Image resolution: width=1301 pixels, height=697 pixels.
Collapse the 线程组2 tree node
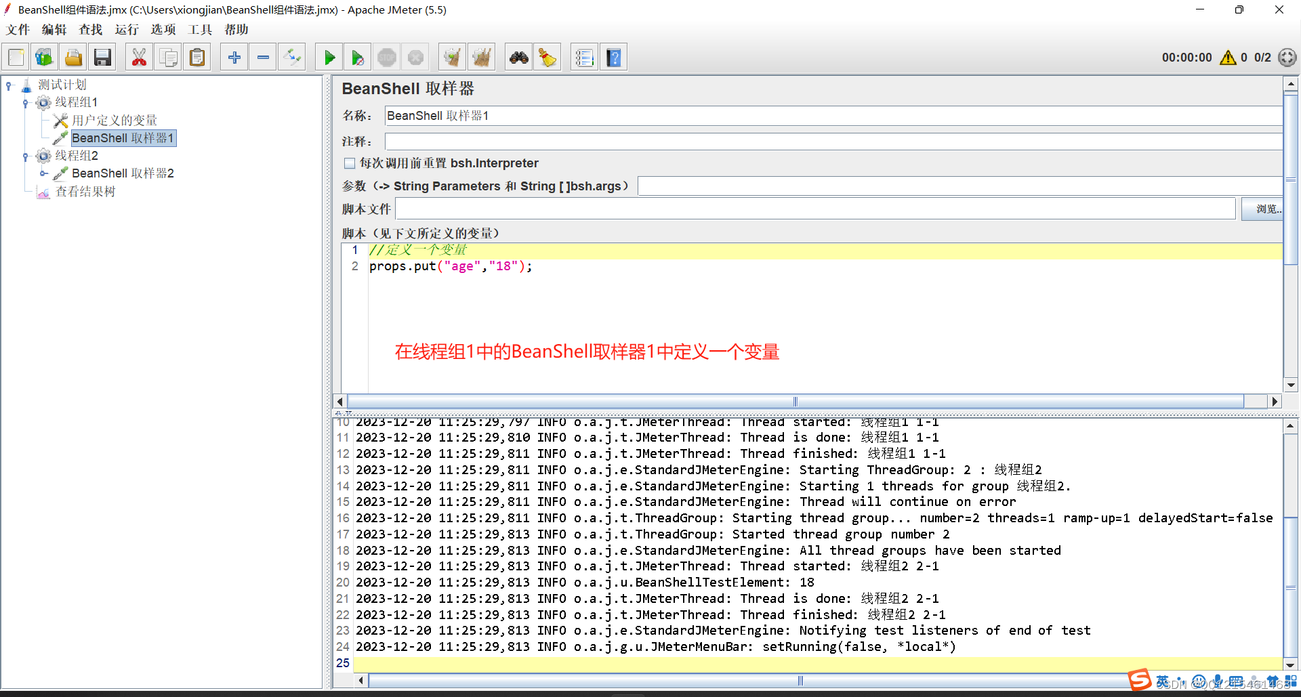tap(26, 156)
